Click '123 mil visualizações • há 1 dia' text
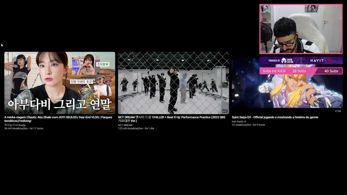Image resolution: width=347 pixels, height=195 pixels. 136,128
